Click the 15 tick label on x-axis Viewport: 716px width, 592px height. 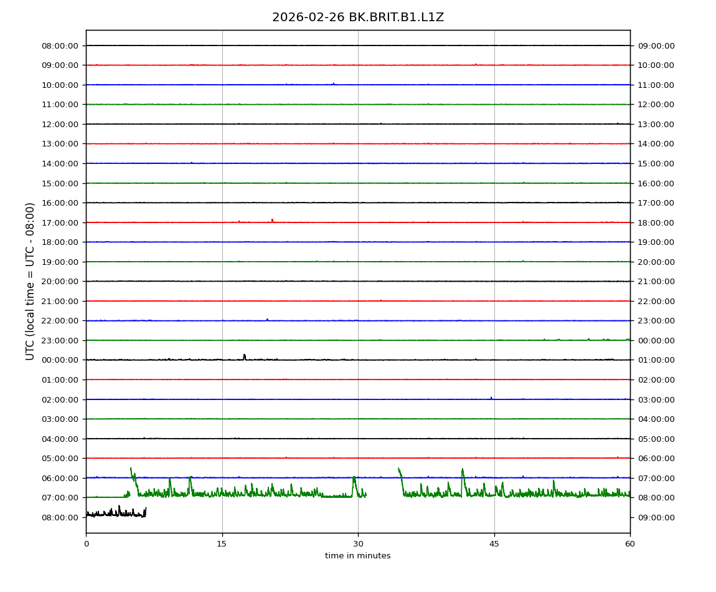[x=222, y=543]
